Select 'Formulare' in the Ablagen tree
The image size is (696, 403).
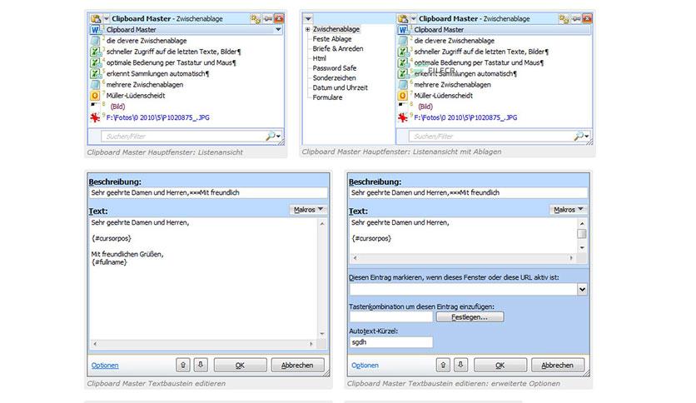pos(327,97)
